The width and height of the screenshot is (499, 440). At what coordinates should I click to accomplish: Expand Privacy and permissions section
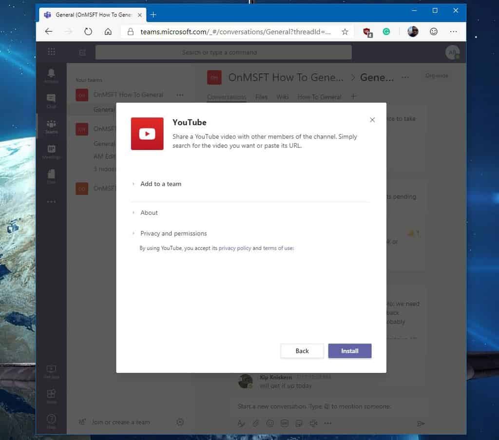pos(173,233)
